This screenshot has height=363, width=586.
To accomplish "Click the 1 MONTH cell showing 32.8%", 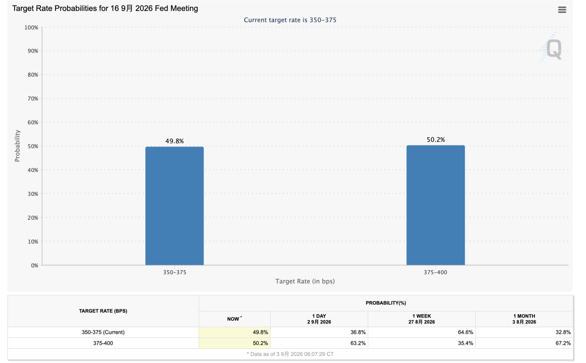I will pos(524,333).
